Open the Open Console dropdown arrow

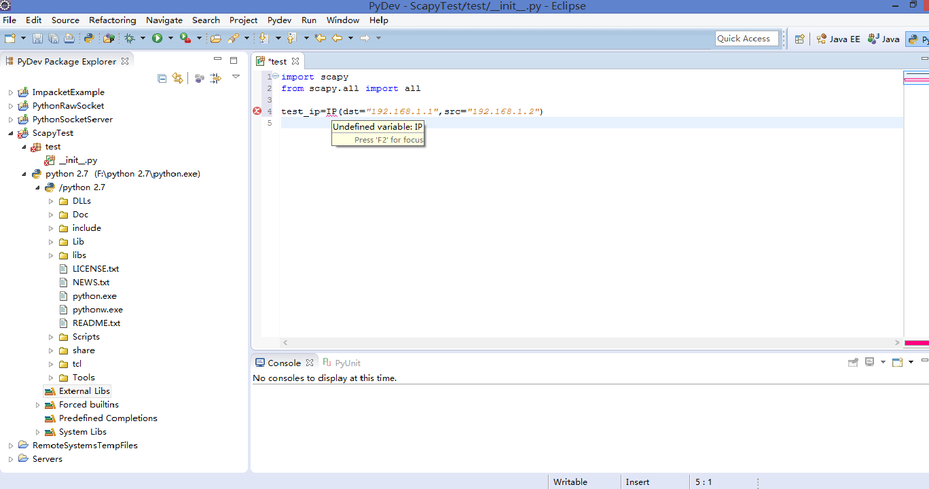pyautogui.click(x=911, y=362)
